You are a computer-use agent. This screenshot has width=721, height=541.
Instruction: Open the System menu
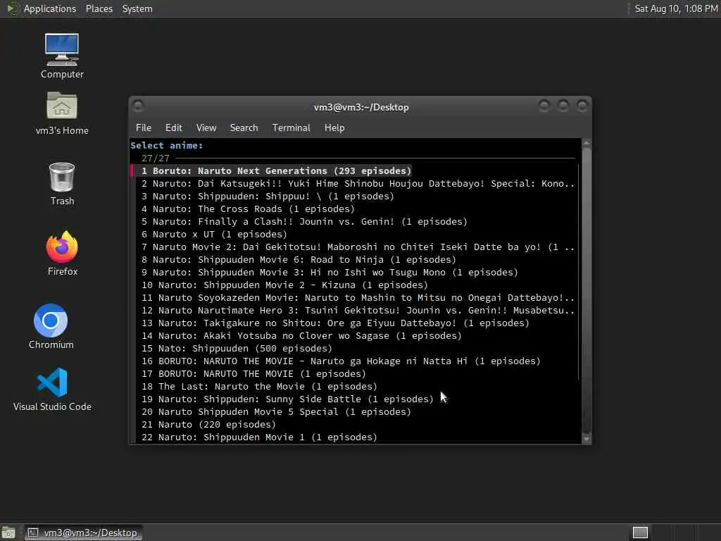click(137, 8)
